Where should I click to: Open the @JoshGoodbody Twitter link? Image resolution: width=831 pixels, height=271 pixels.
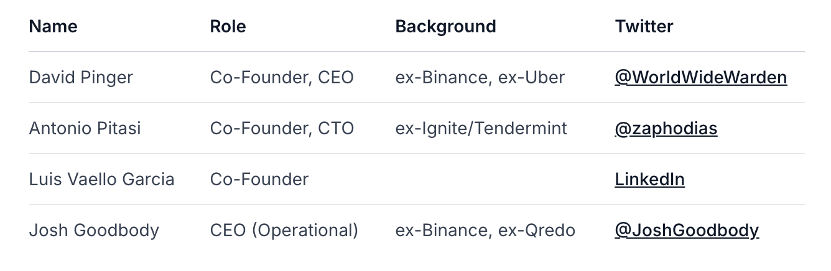pos(687,231)
